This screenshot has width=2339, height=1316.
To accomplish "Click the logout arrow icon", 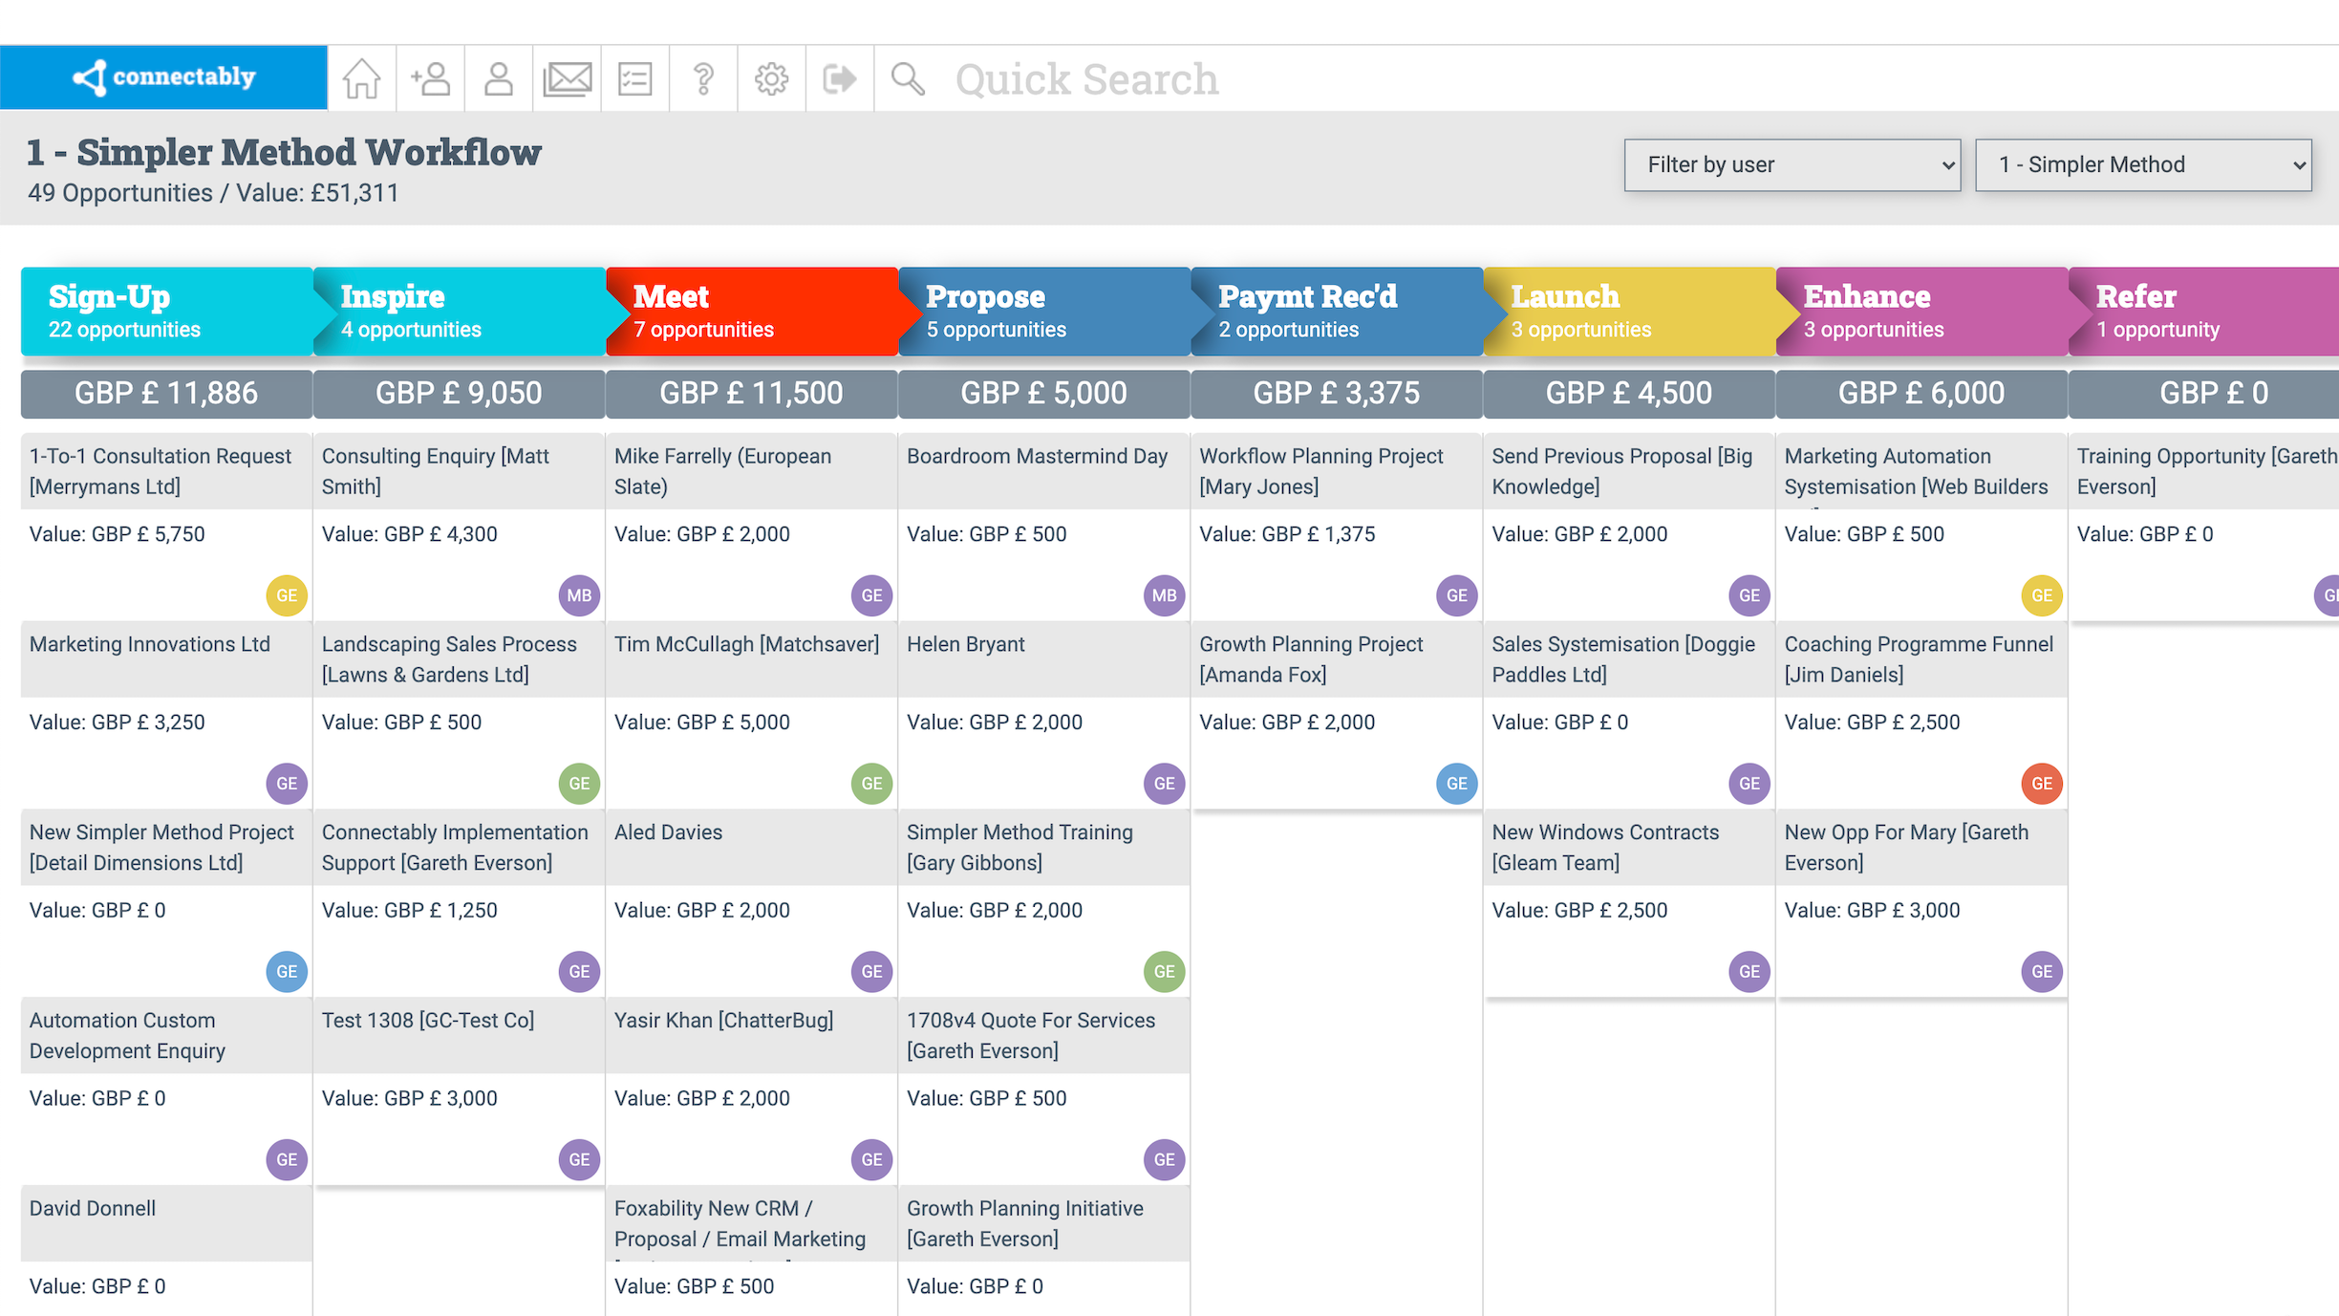I will (839, 78).
